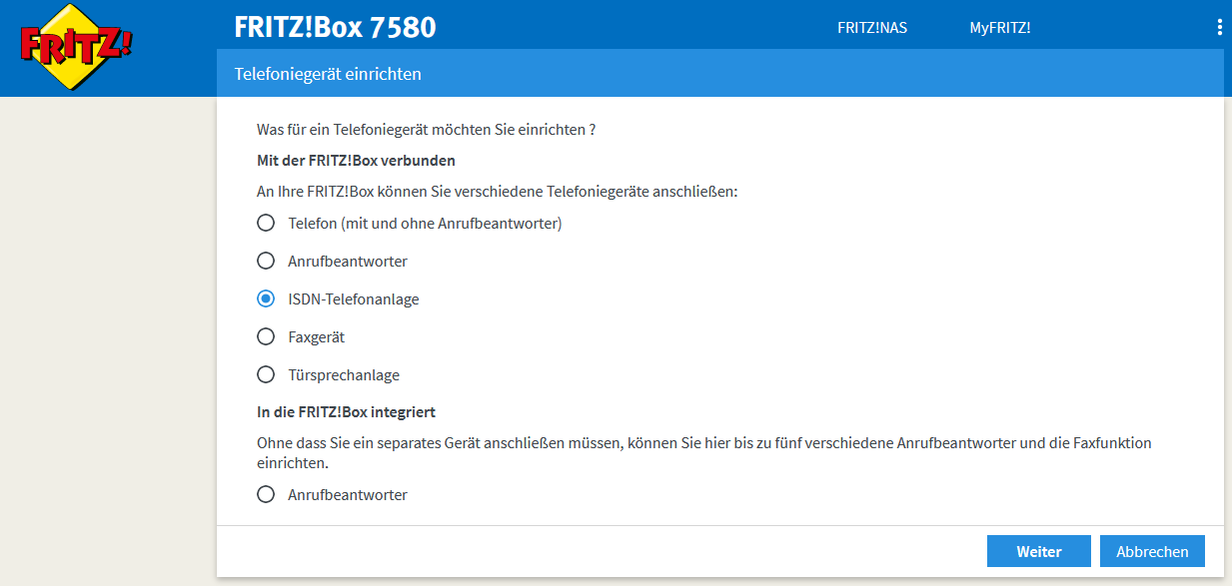This screenshot has height=586, width=1232.
Task: Click the Weiter button
Action: click(1039, 551)
